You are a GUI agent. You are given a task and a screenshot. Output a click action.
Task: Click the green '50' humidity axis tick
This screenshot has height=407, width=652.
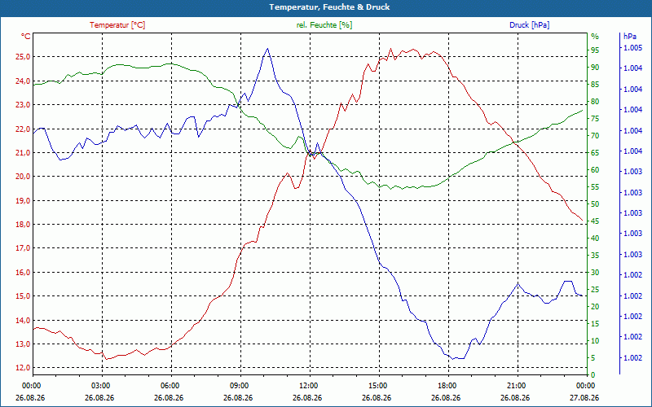595,204
